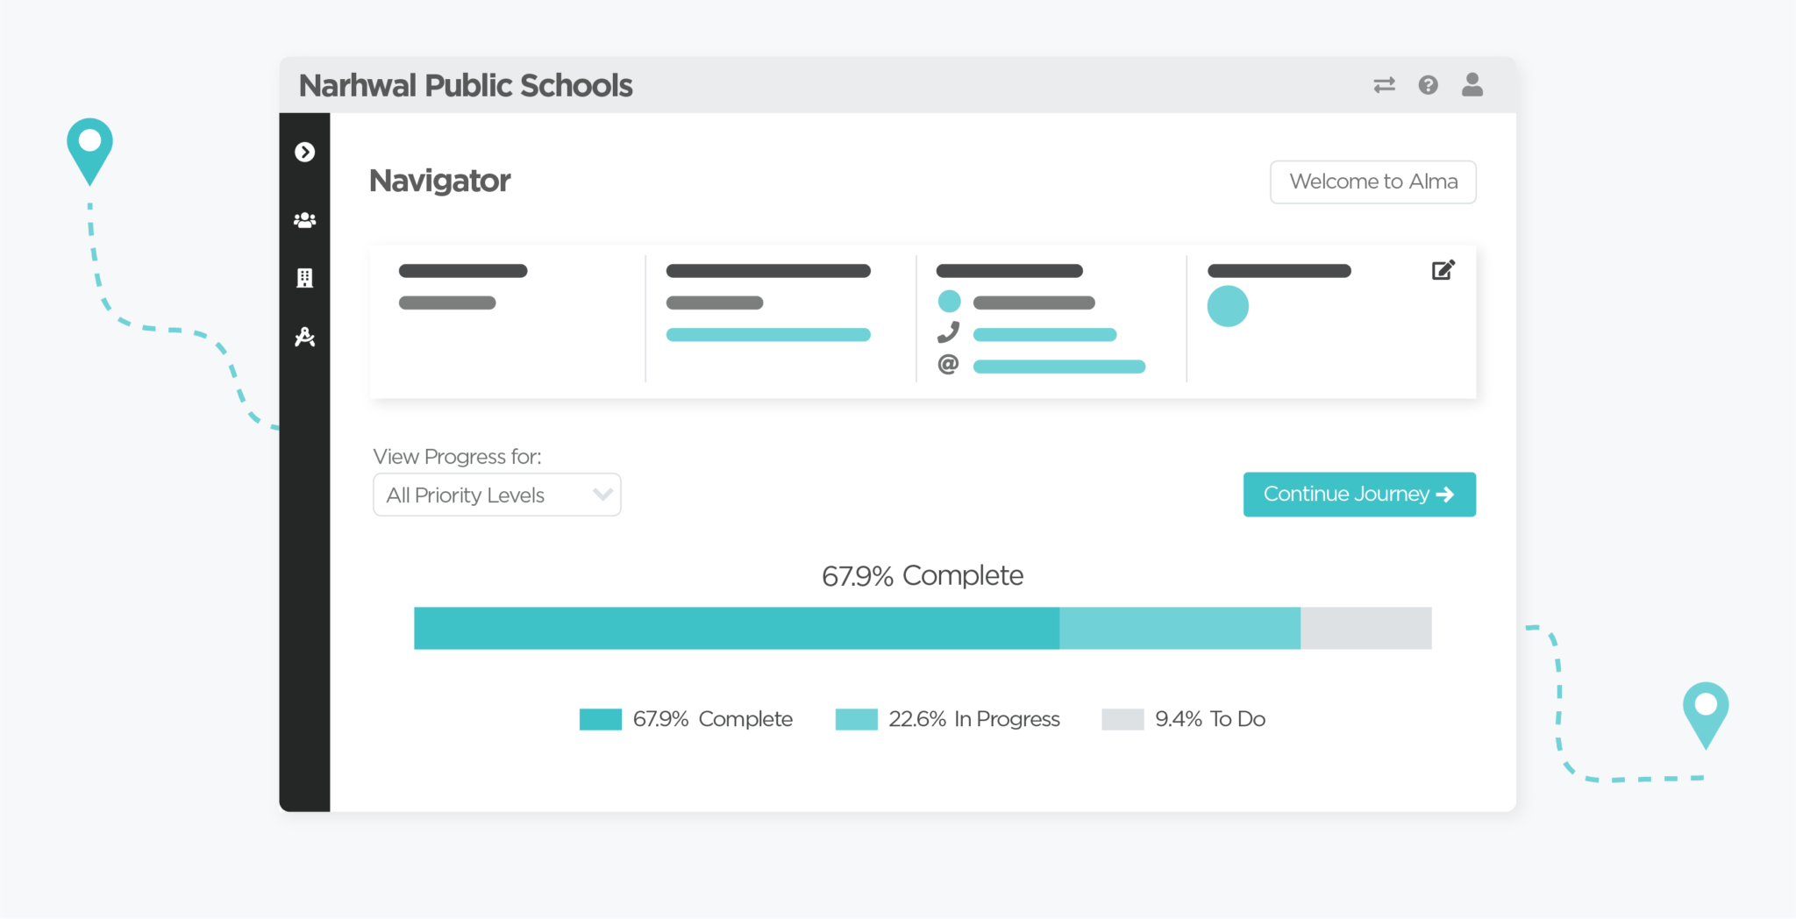Screen dimensions: 1796x919
Task: Click the chevron on the priority dropdown
Action: (x=602, y=495)
